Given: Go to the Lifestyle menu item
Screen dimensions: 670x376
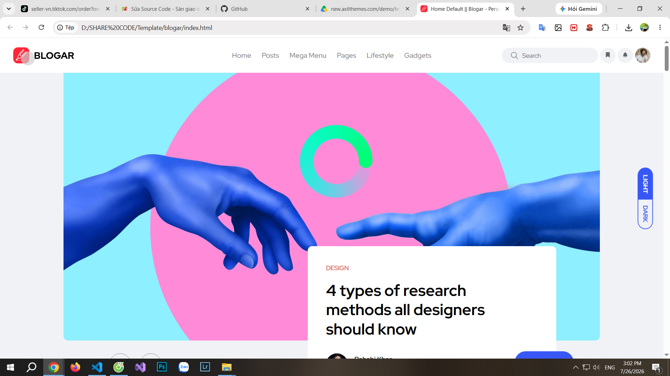Looking at the screenshot, I should [380, 55].
